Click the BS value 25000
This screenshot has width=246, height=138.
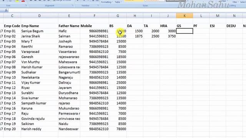point(118,83)
